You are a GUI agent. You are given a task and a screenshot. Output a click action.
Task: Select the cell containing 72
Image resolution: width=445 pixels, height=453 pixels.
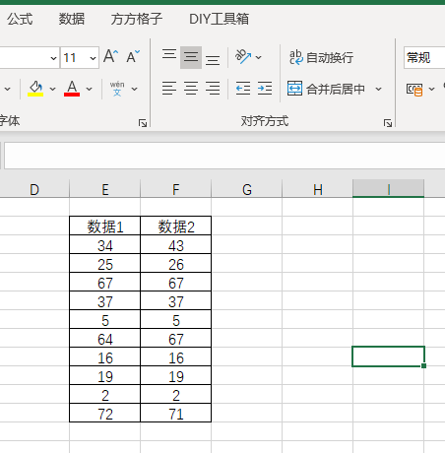tap(105, 413)
